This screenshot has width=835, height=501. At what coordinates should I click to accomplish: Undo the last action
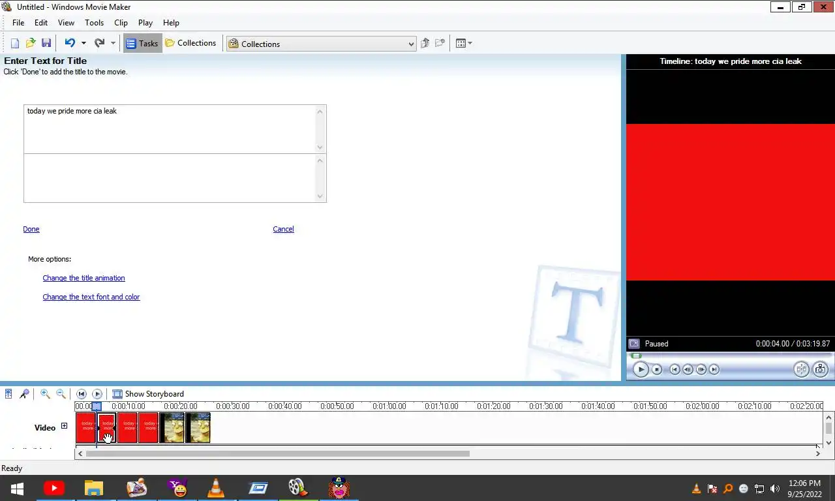pyautogui.click(x=70, y=43)
